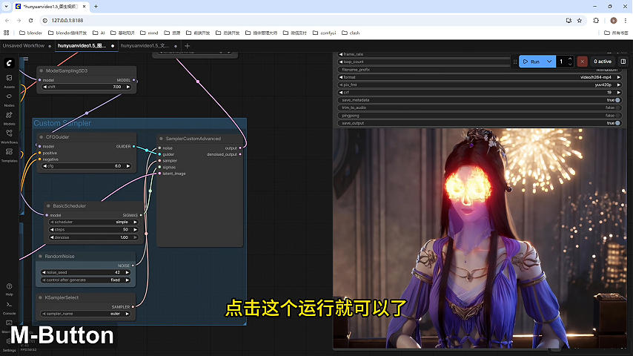Toggle trim_to_audio switch

click(617, 108)
